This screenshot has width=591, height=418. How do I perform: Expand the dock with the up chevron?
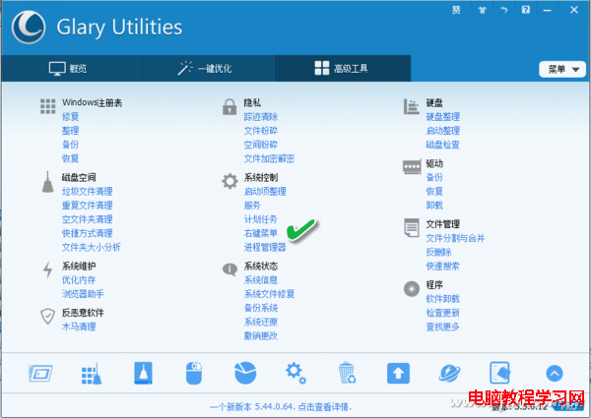tap(555, 374)
